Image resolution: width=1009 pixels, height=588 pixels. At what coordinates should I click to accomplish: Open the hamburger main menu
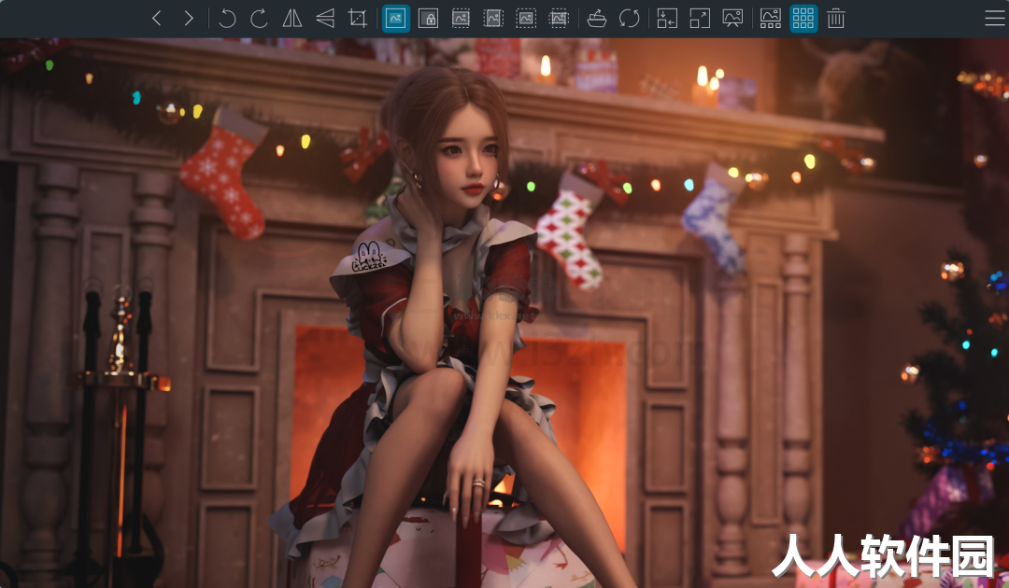(x=995, y=19)
